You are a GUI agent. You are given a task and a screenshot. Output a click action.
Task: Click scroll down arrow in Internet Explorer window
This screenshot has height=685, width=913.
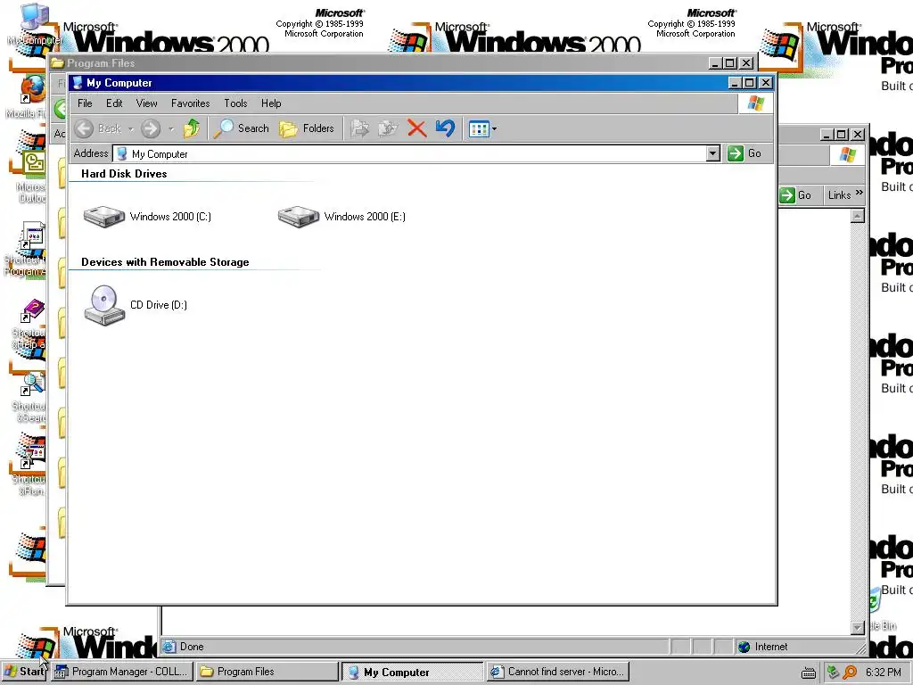[857, 627]
